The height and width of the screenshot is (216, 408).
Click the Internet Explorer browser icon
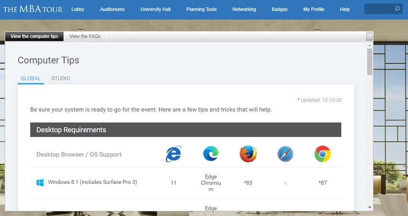click(174, 154)
